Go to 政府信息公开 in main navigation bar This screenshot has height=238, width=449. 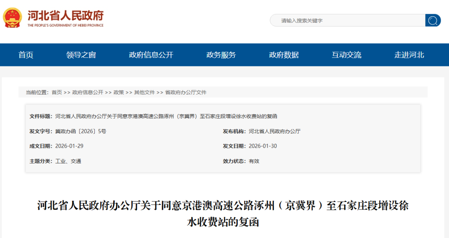[x=151, y=55]
